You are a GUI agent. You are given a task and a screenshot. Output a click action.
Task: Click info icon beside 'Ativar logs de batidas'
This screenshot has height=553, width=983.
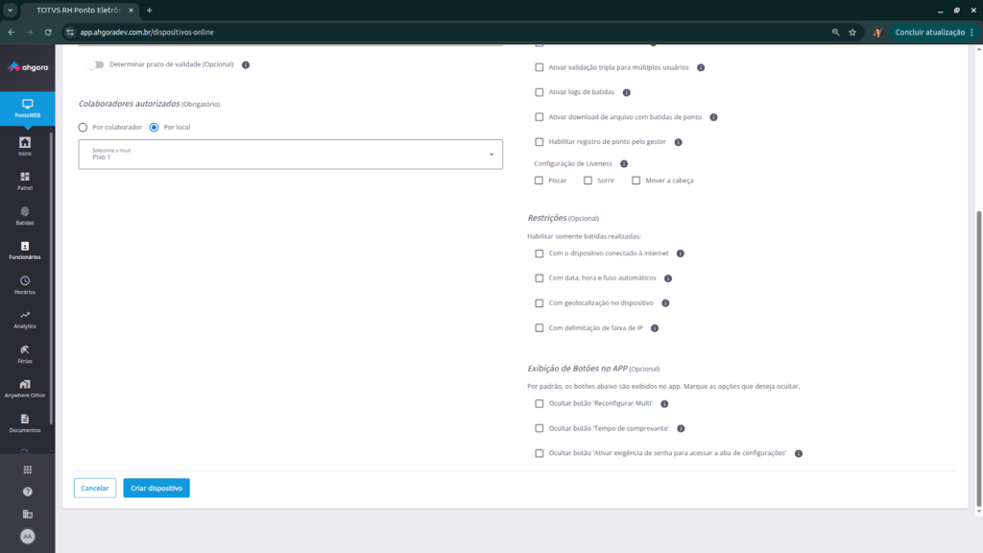click(626, 93)
